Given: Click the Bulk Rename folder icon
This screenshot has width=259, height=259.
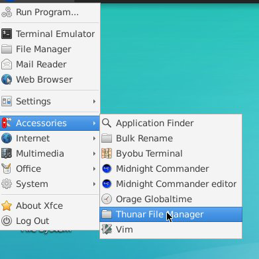Looking at the screenshot, I should tap(107, 138).
